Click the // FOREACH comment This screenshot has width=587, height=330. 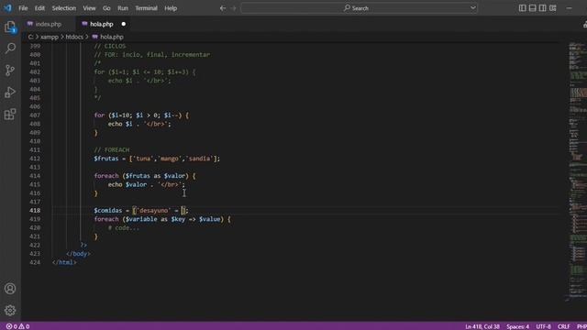pos(112,149)
